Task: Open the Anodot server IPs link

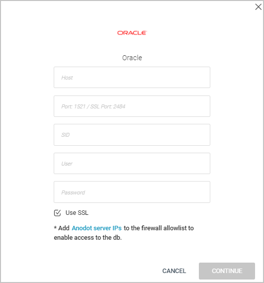Action: [97, 228]
